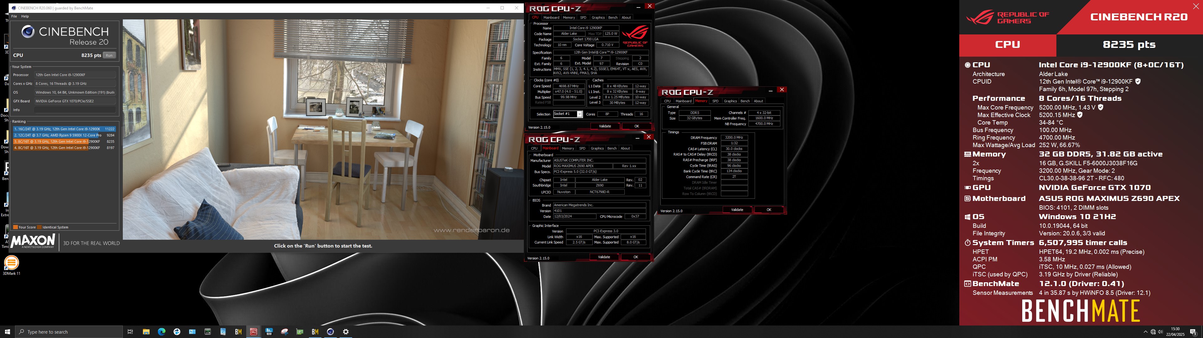1203x338 pixels.
Task: Open the 3DMark 11 desktop icon
Action: pyautogui.click(x=11, y=265)
